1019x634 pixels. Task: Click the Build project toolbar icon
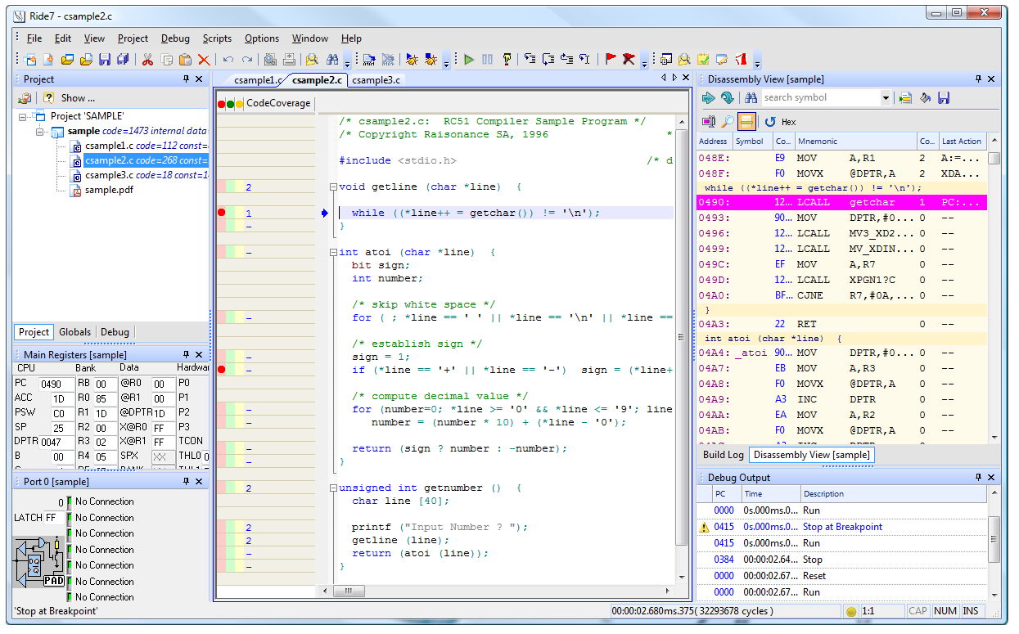click(x=369, y=59)
